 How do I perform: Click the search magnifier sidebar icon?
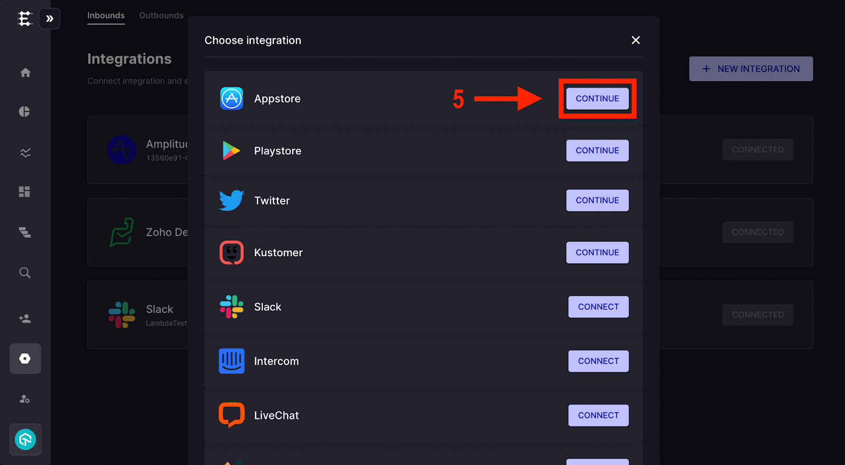click(x=25, y=273)
